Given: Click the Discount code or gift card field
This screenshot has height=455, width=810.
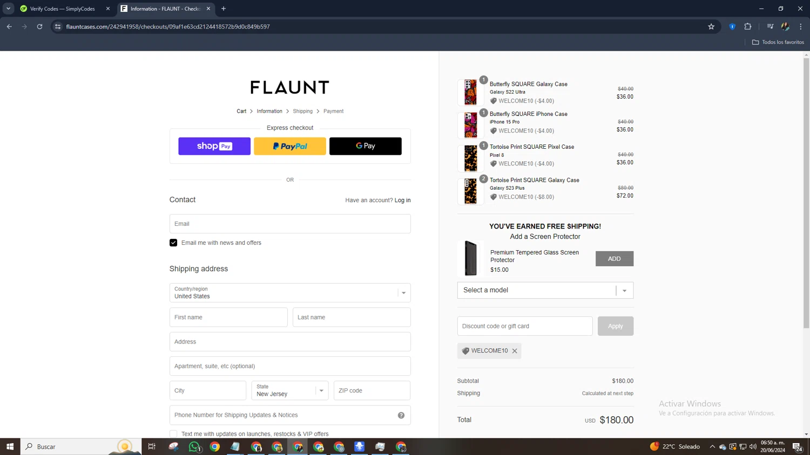Looking at the screenshot, I should coord(525,326).
